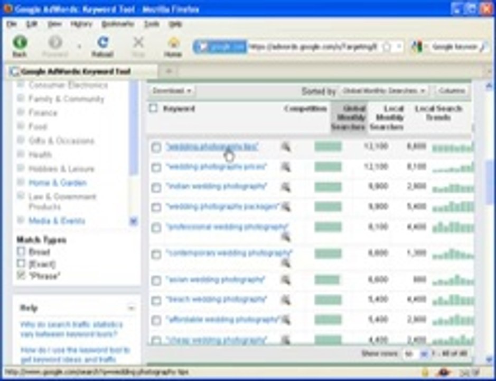Tick checkbox for wedding photography tips
Image resolution: width=496 pixels, height=381 pixels.
point(156,148)
